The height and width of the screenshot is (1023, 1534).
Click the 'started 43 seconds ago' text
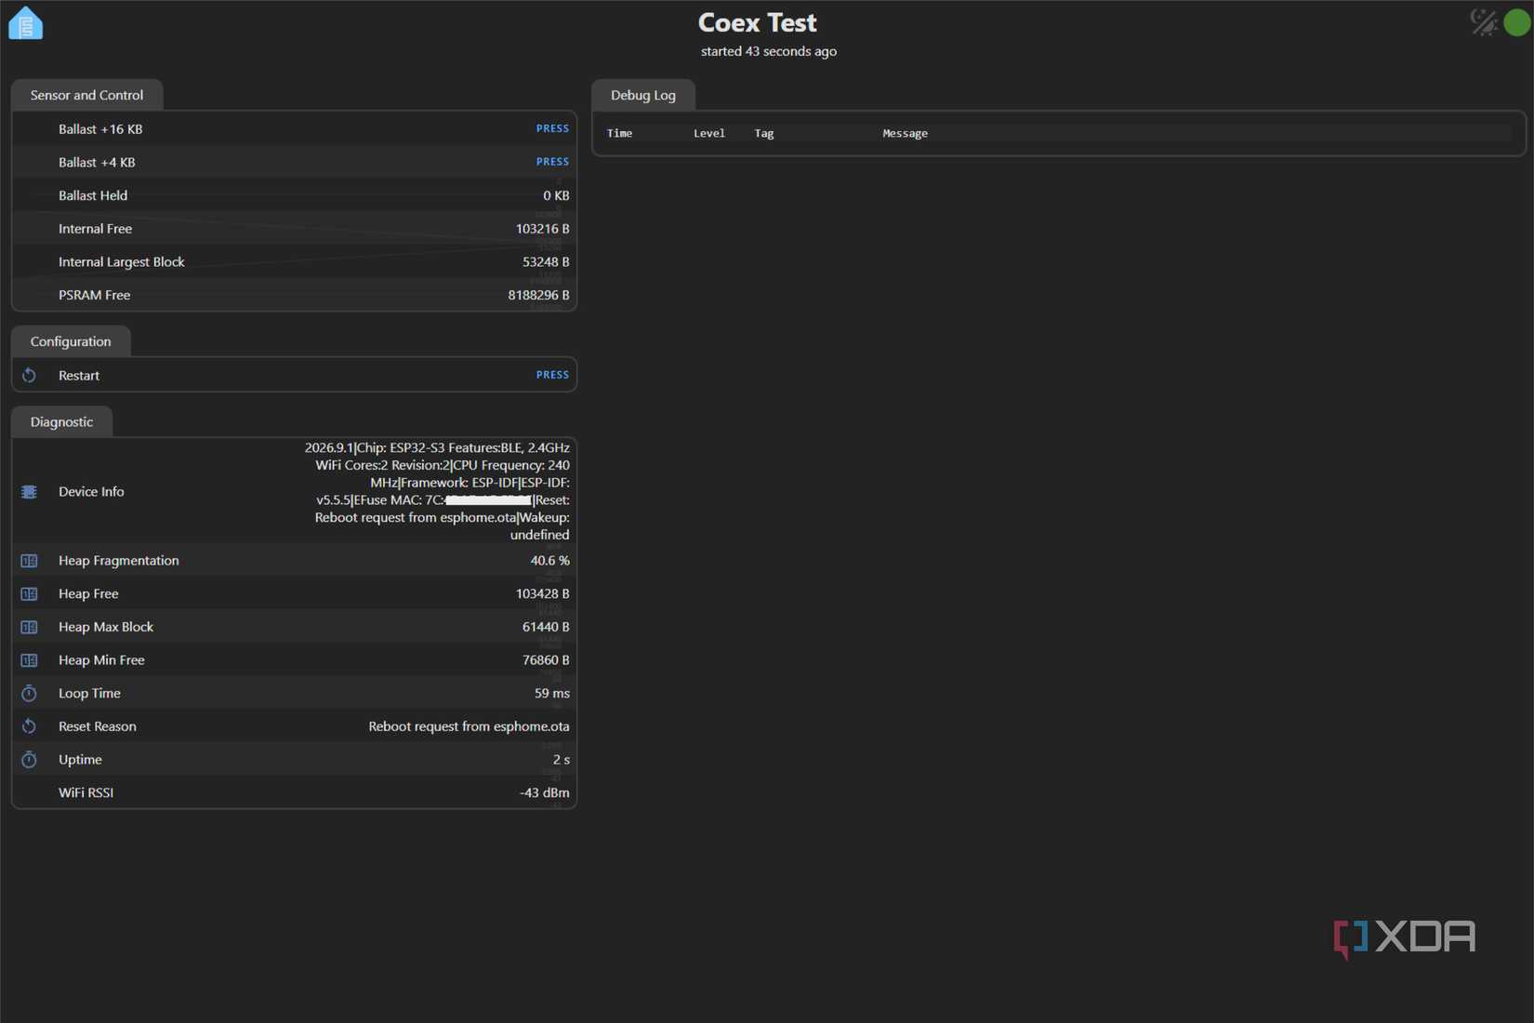click(769, 51)
